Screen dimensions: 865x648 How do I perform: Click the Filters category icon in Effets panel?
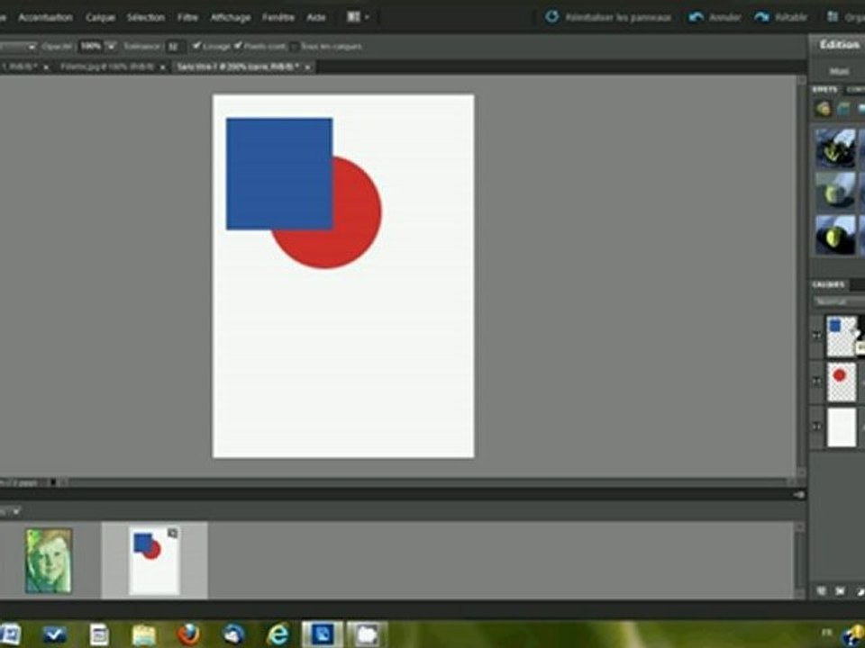coord(823,109)
